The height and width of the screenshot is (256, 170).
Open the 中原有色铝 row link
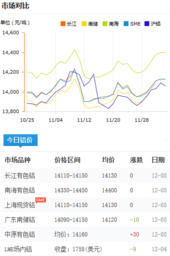20,235
